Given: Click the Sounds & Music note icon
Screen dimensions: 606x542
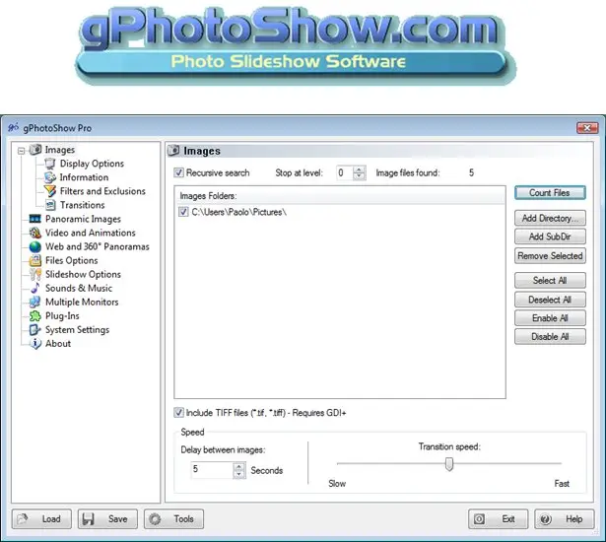Looking at the screenshot, I should click(x=35, y=288).
